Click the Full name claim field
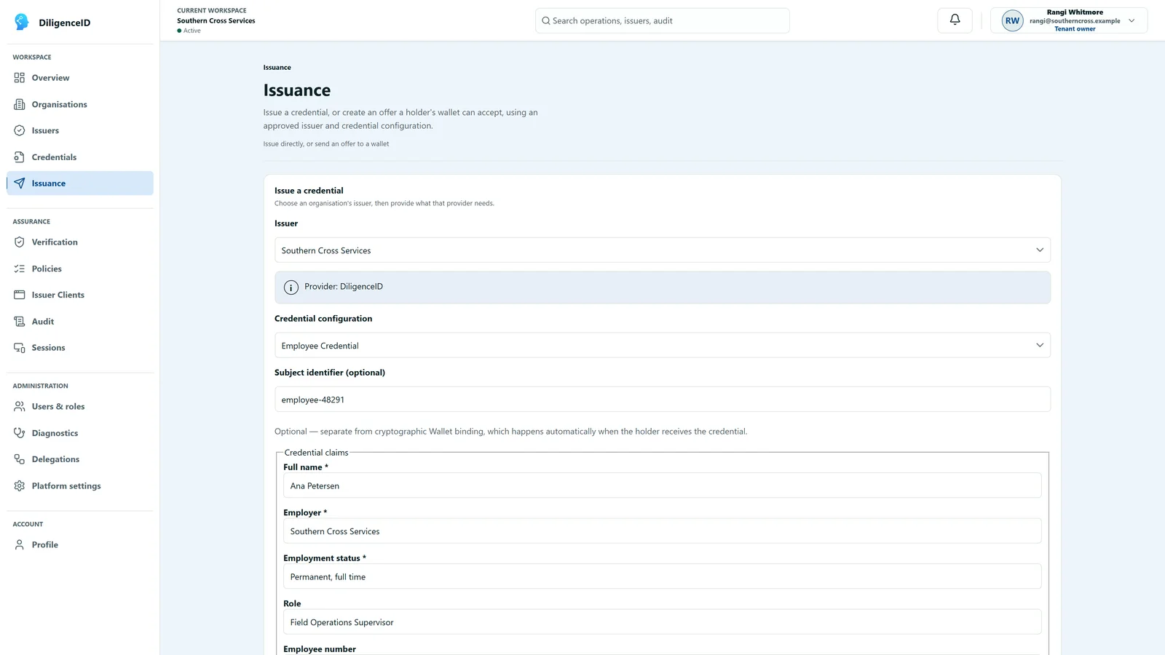This screenshot has height=655, width=1165. coord(663,486)
